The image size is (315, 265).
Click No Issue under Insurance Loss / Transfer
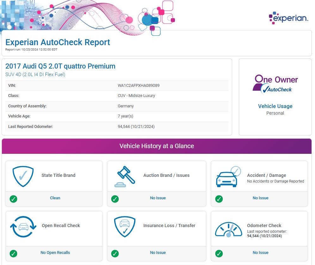(158, 253)
